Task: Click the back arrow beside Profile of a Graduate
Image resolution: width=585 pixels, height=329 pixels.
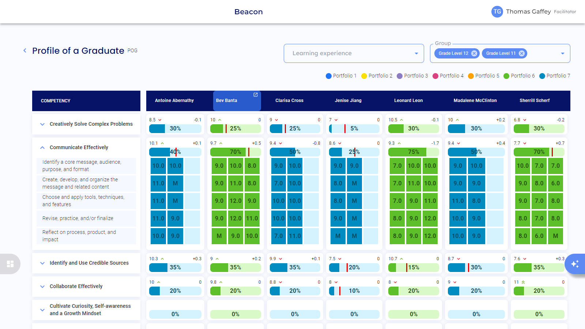Action: (25, 51)
